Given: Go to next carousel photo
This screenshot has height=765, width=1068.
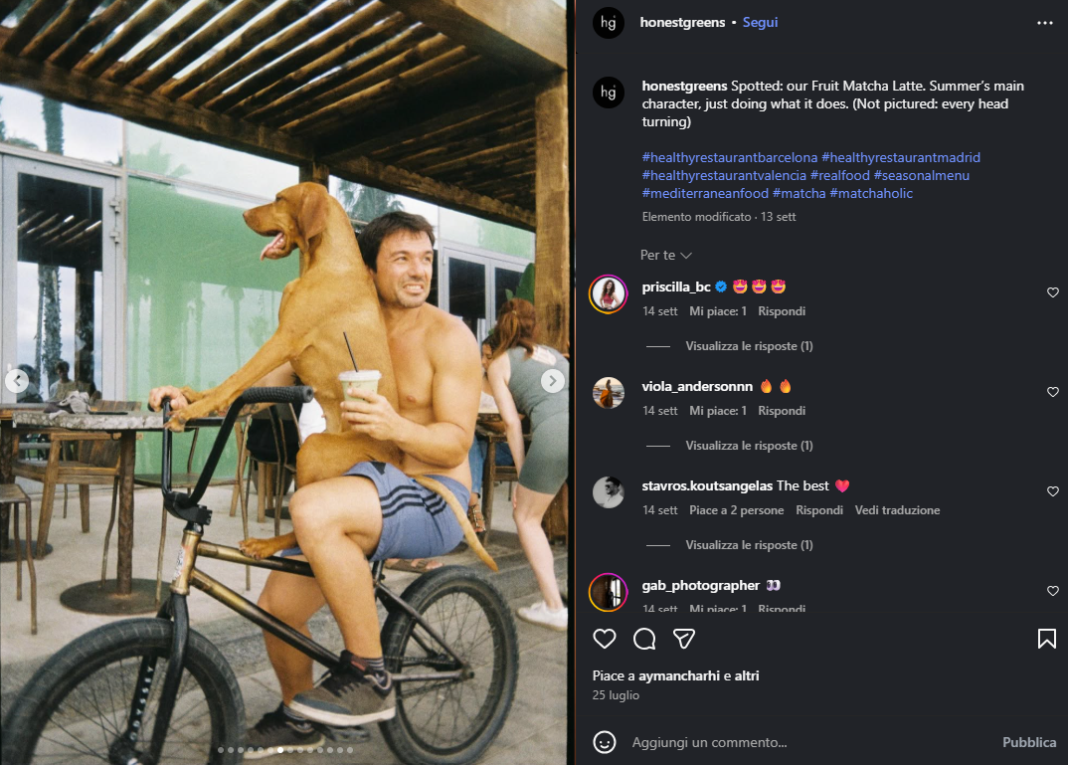Looking at the screenshot, I should coord(552,380).
